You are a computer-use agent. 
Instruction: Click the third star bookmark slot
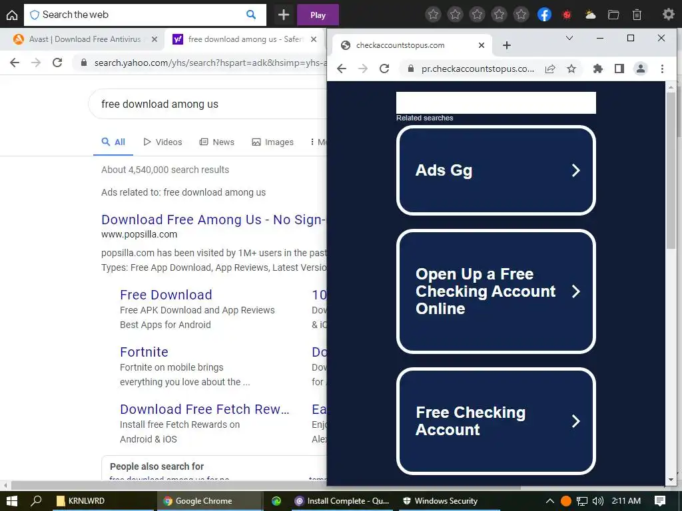point(477,15)
